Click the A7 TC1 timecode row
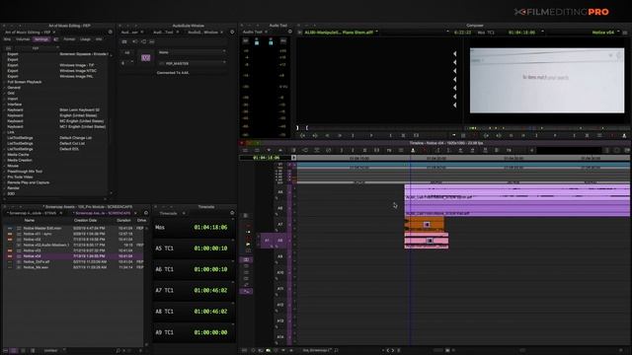 pos(193,290)
